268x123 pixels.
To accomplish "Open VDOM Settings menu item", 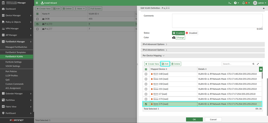I will click(13, 66).
